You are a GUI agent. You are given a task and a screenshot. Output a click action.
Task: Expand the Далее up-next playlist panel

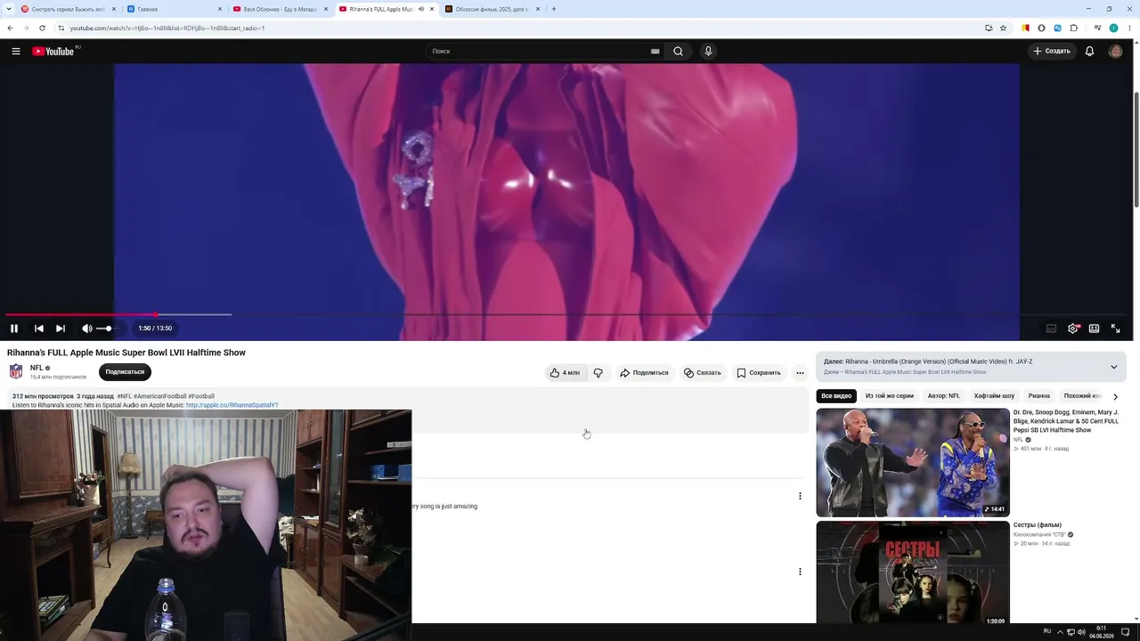pyautogui.click(x=1113, y=367)
